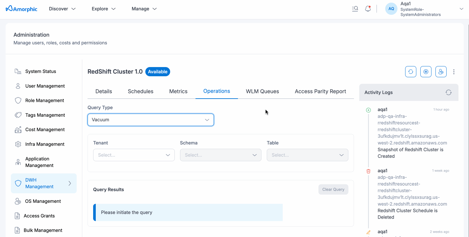Refresh the Activity Logs panel
This screenshot has width=469, height=237.
pyautogui.click(x=449, y=92)
